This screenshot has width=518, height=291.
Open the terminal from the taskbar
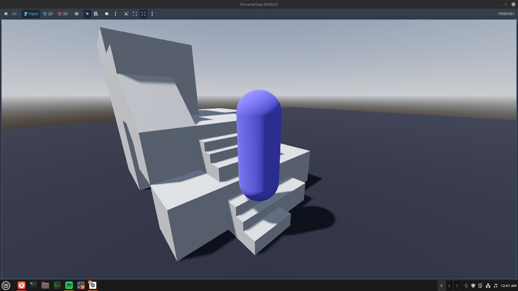coord(33,285)
